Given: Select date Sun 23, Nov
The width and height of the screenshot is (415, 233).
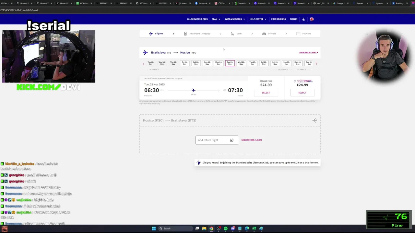Looking at the screenshot, I should 207,63.
